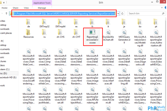Select Microsoft.ReportingServices.ComponentLibr... file
This screenshot has width=167, height=111.
(x=44, y=57)
